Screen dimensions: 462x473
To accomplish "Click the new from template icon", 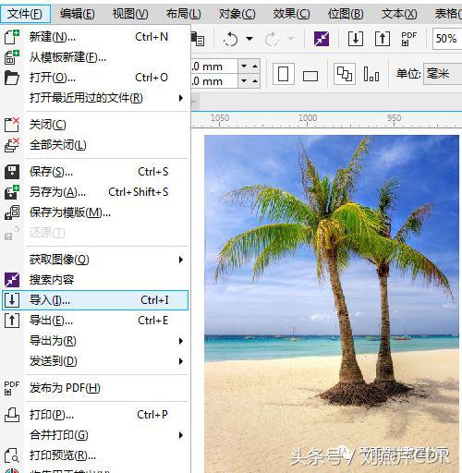I will click(12, 57).
